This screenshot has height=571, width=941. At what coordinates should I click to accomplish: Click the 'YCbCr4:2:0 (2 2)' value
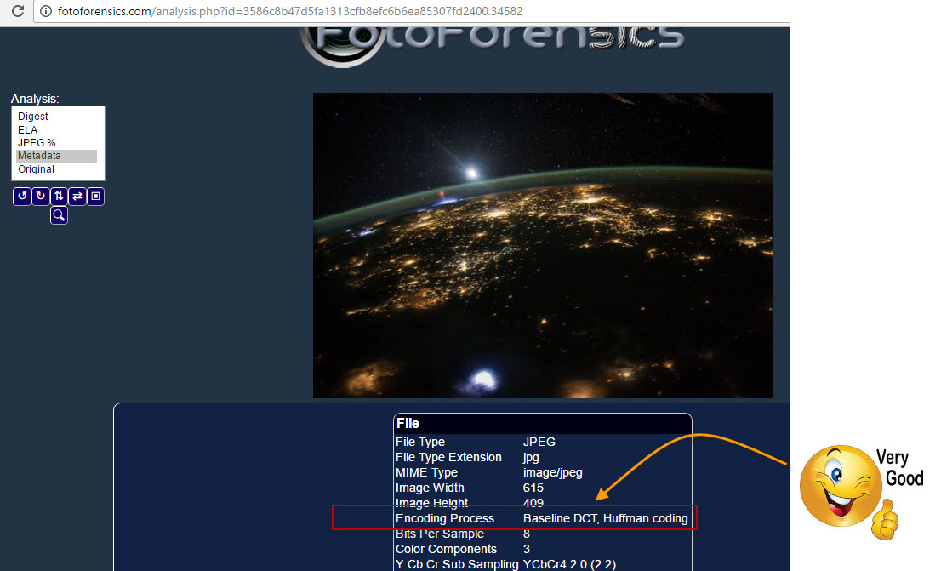coord(569,564)
